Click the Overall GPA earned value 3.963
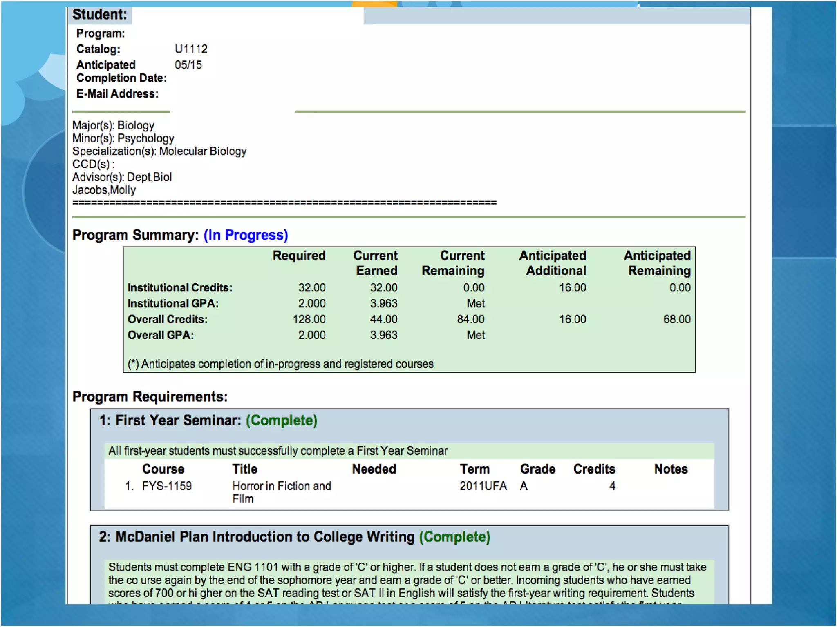 click(x=383, y=335)
